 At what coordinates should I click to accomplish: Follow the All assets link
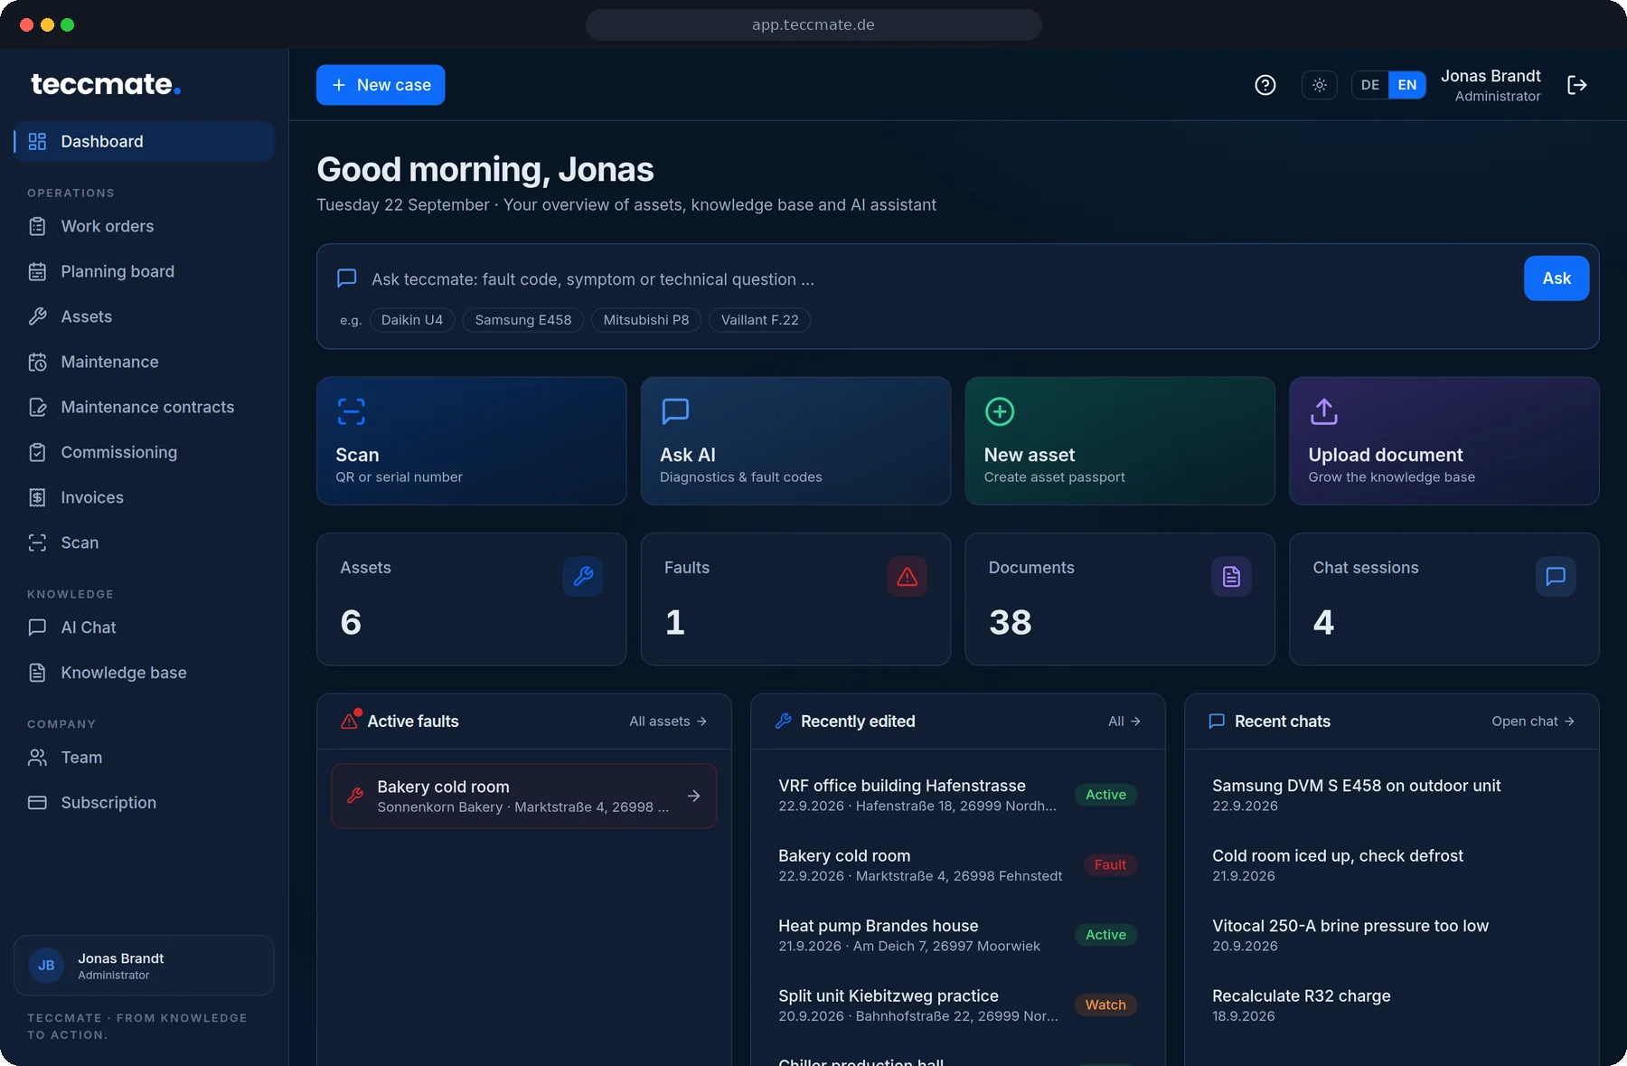[x=668, y=722]
